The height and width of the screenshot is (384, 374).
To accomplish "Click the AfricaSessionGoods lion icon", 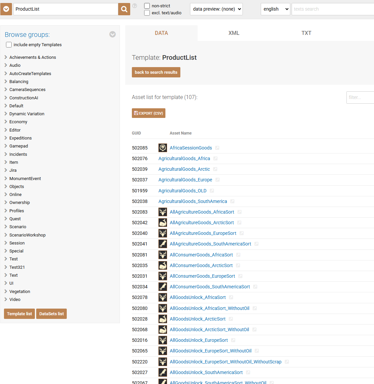I will (x=163, y=148).
